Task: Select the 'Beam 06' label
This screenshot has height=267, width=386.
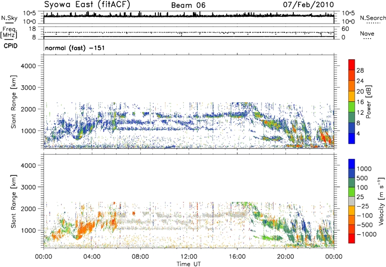Action: pos(188,5)
